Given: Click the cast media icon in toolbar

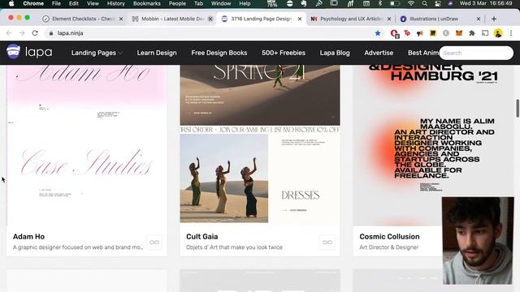Looking at the screenshot, I should 485,33.
